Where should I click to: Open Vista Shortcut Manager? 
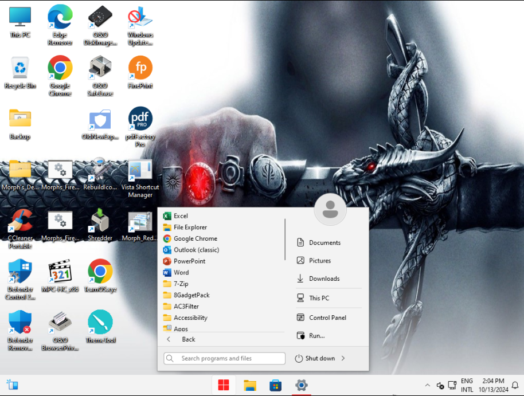tap(140, 178)
